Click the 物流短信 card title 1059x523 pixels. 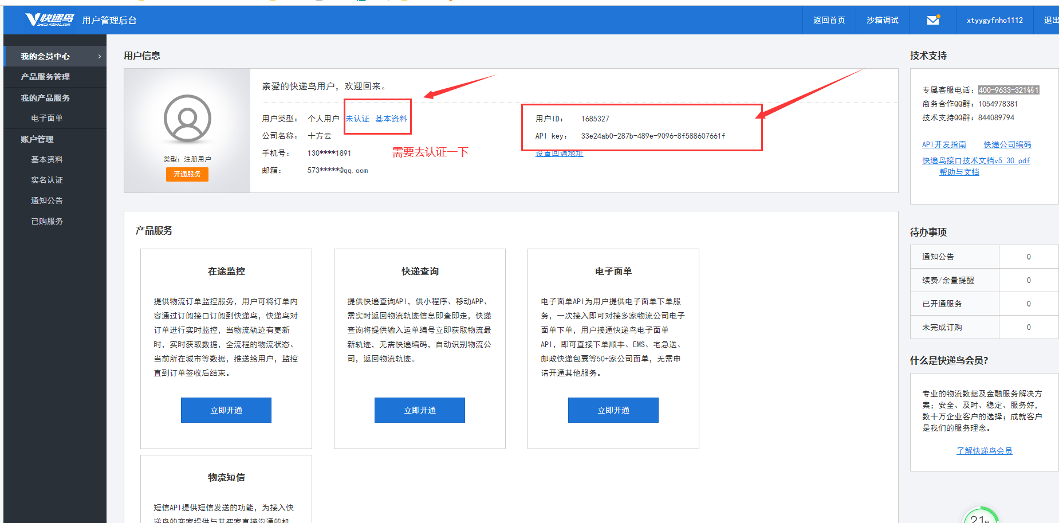pyautogui.click(x=226, y=477)
